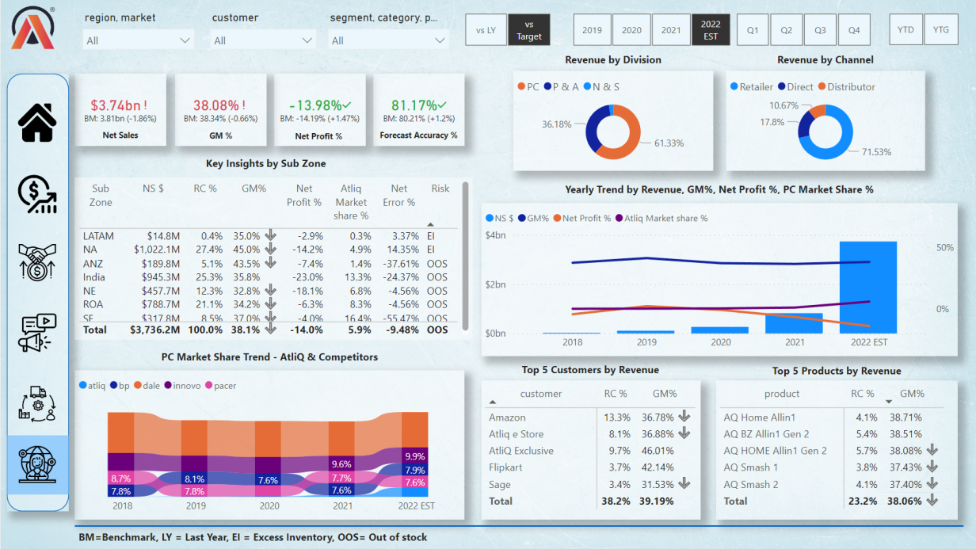Click the orange PC legend swatch
This screenshot has width=976, height=549.
[x=521, y=86]
